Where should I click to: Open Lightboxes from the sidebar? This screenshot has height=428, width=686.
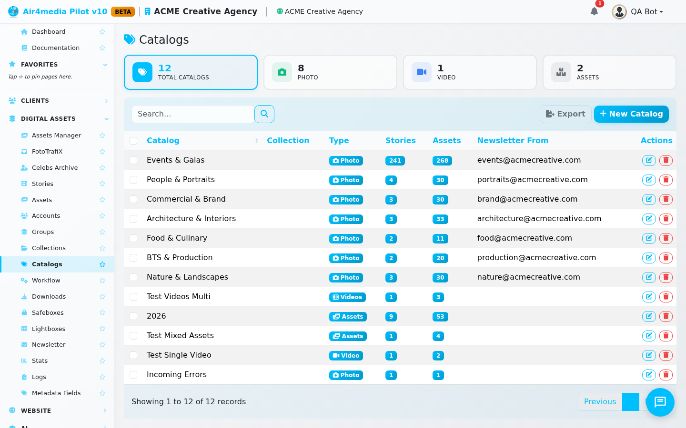pos(49,329)
